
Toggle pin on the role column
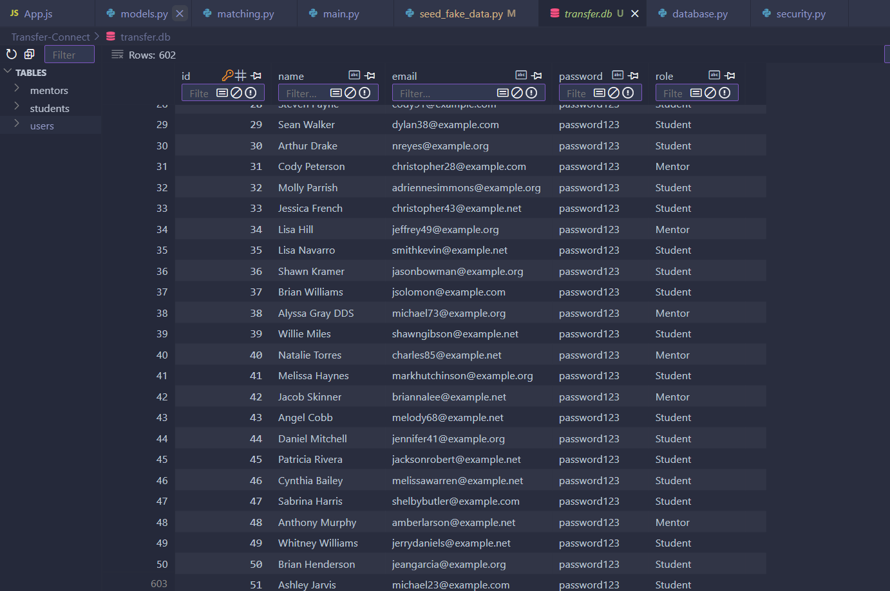(730, 75)
